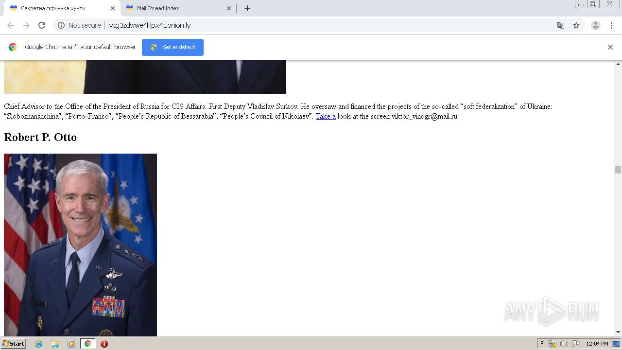Open Action Center flag icon
Image resolution: width=622 pixels, height=350 pixels.
pyautogui.click(x=576, y=344)
